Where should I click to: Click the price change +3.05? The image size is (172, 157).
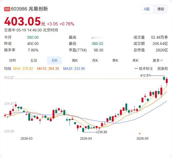click(52, 24)
